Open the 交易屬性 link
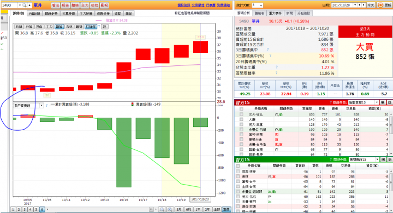The image size is (393, 213). (x=198, y=5)
